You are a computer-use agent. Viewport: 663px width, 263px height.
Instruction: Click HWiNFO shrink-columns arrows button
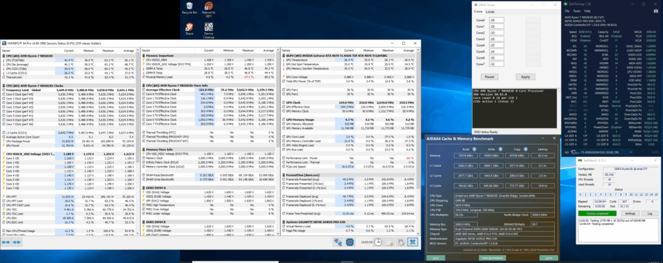click(17, 242)
